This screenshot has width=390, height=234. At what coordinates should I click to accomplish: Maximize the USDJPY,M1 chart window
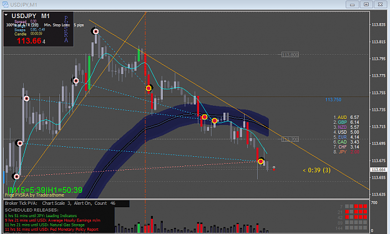click(366, 4)
